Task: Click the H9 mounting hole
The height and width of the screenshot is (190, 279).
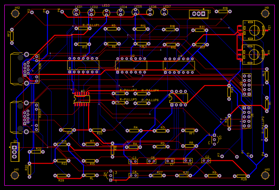Action: [x=265, y=14]
